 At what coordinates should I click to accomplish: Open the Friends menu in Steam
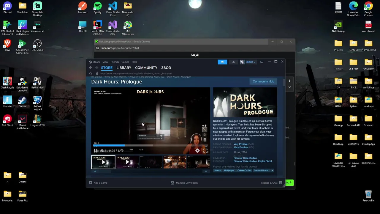click(x=115, y=62)
